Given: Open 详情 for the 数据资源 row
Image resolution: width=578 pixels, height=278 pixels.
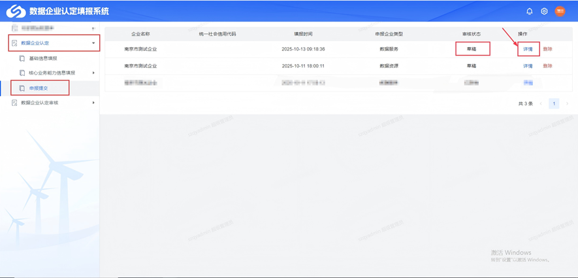Looking at the screenshot, I should (528, 66).
